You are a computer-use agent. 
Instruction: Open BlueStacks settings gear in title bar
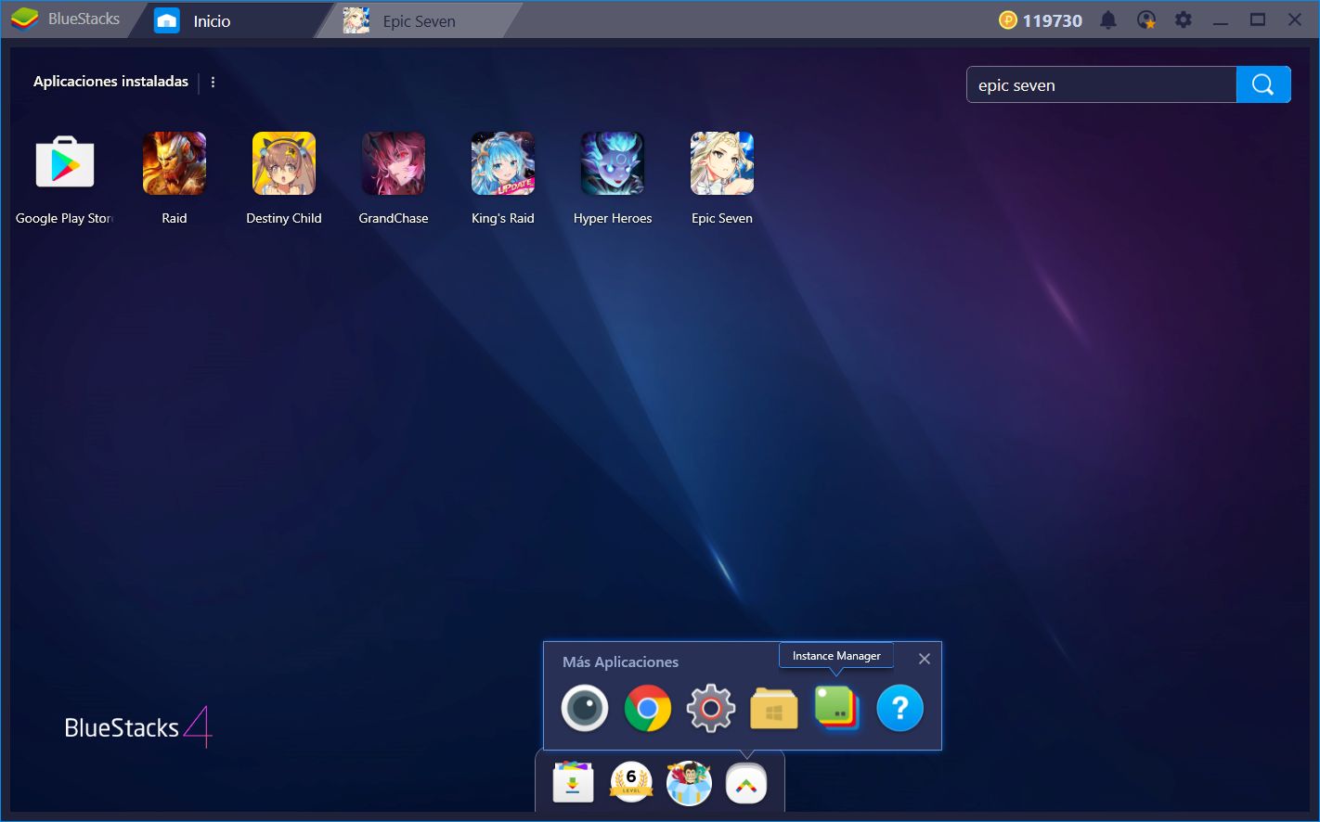coord(1184,19)
